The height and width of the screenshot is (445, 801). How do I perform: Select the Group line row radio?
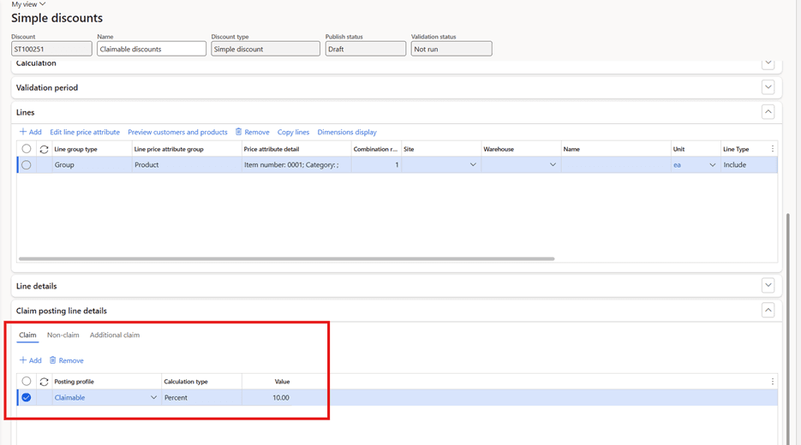pos(27,165)
